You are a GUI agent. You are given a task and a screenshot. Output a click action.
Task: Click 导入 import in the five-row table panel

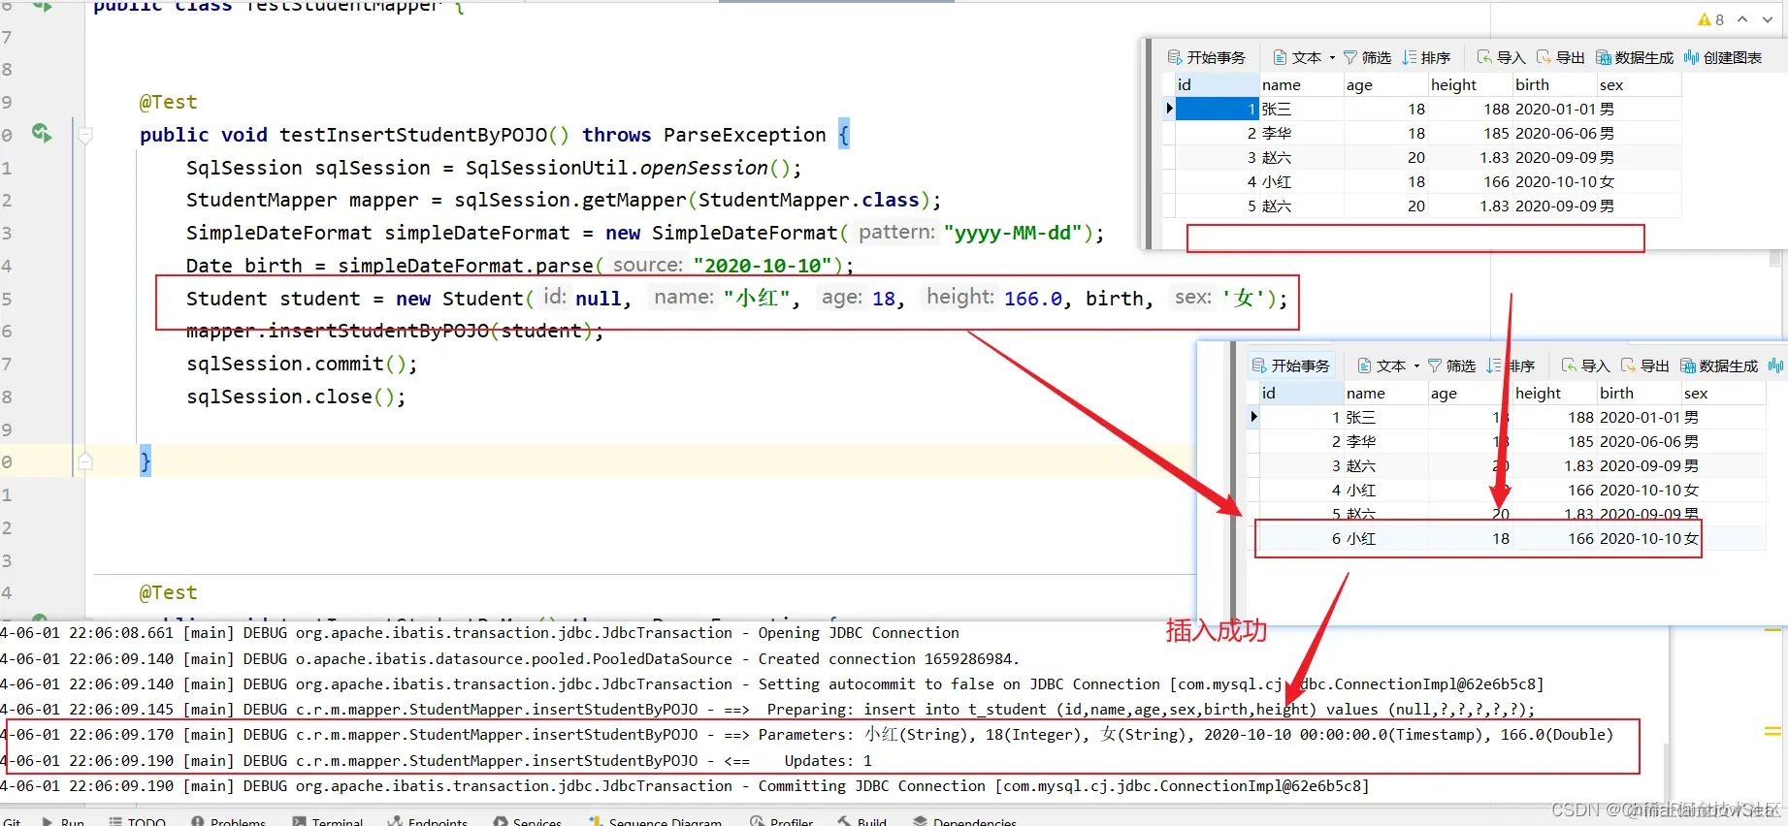click(1501, 57)
